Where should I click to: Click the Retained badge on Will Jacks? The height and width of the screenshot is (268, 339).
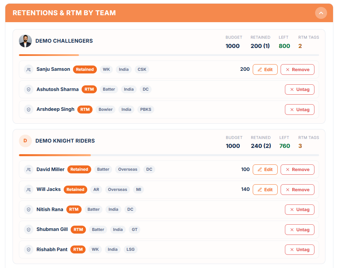pos(75,190)
